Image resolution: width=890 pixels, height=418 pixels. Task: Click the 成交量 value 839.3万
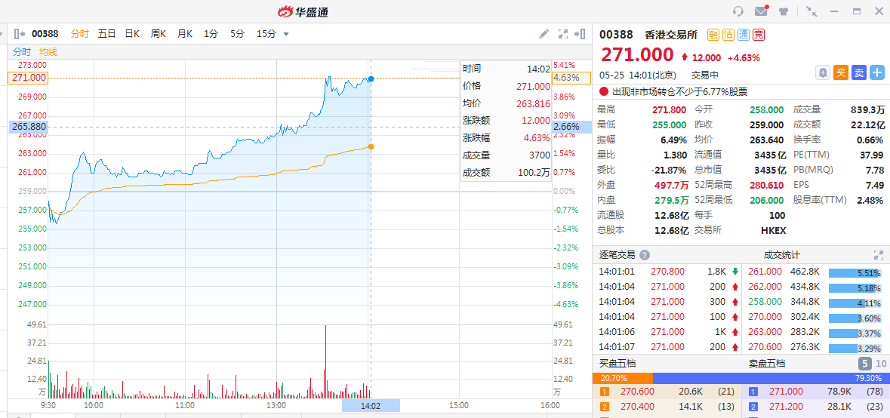(x=868, y=109)
